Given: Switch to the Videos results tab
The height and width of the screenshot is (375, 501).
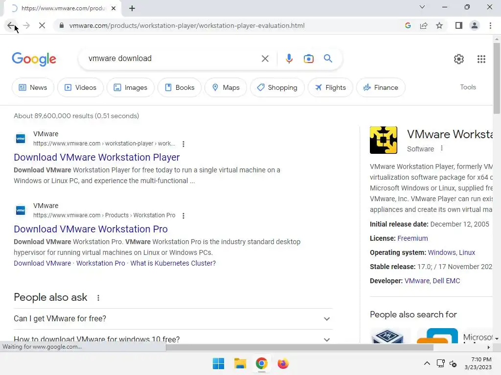Looking at the screenshot, I should tap(80, 87).
